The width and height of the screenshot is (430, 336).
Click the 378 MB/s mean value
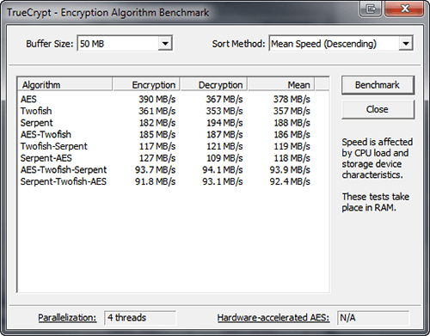[x=292, y=99]
